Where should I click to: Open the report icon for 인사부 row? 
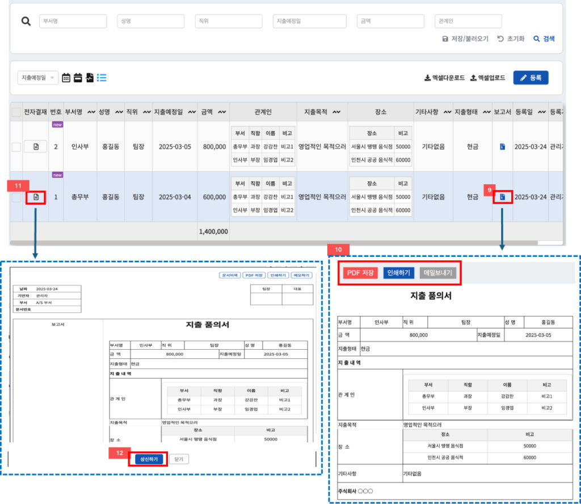[x=502, y=147]
